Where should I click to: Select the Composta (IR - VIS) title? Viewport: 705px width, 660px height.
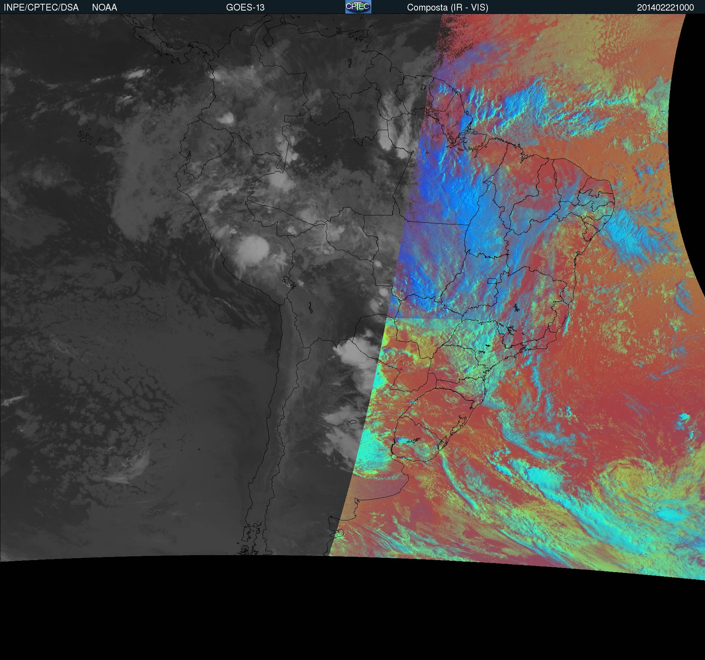point(448,8)
